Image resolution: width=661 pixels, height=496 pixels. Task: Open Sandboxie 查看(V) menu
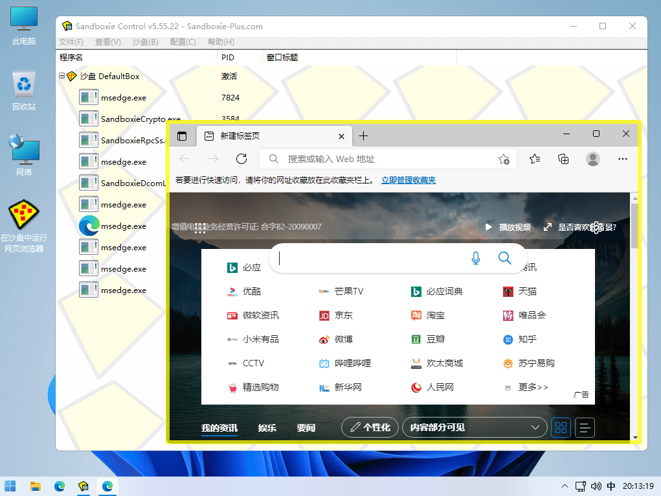108,42
